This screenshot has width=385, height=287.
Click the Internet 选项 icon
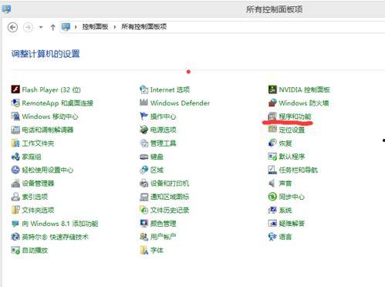click(x=144, y=89)
